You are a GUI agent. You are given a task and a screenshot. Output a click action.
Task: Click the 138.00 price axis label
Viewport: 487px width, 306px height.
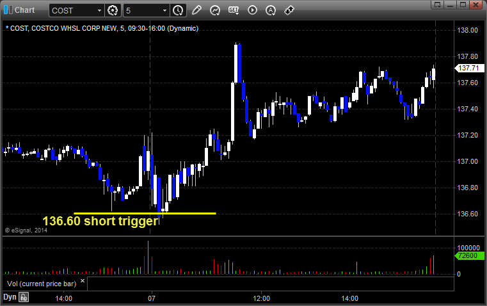click(x=467, y=30)
